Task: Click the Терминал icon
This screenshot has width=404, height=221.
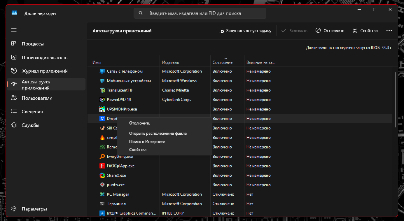Action: pyautogui.click(x=102, y=204)
